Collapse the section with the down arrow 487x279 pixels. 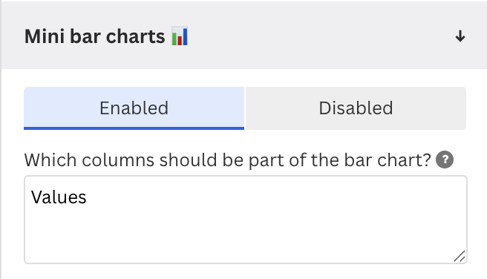[x=460, y=36]
